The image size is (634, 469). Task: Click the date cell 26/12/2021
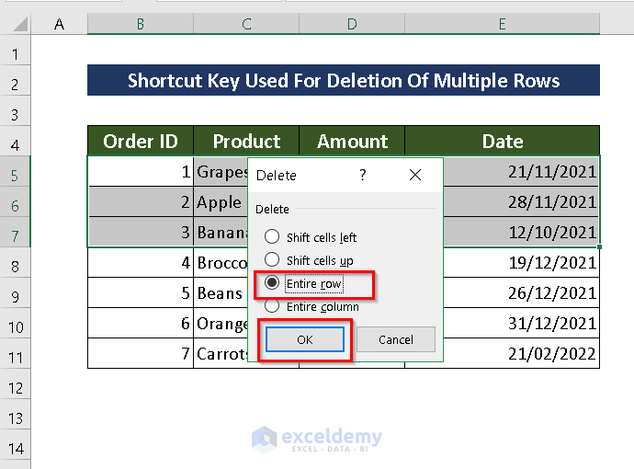pyautogui.click(x=521, y=292)
